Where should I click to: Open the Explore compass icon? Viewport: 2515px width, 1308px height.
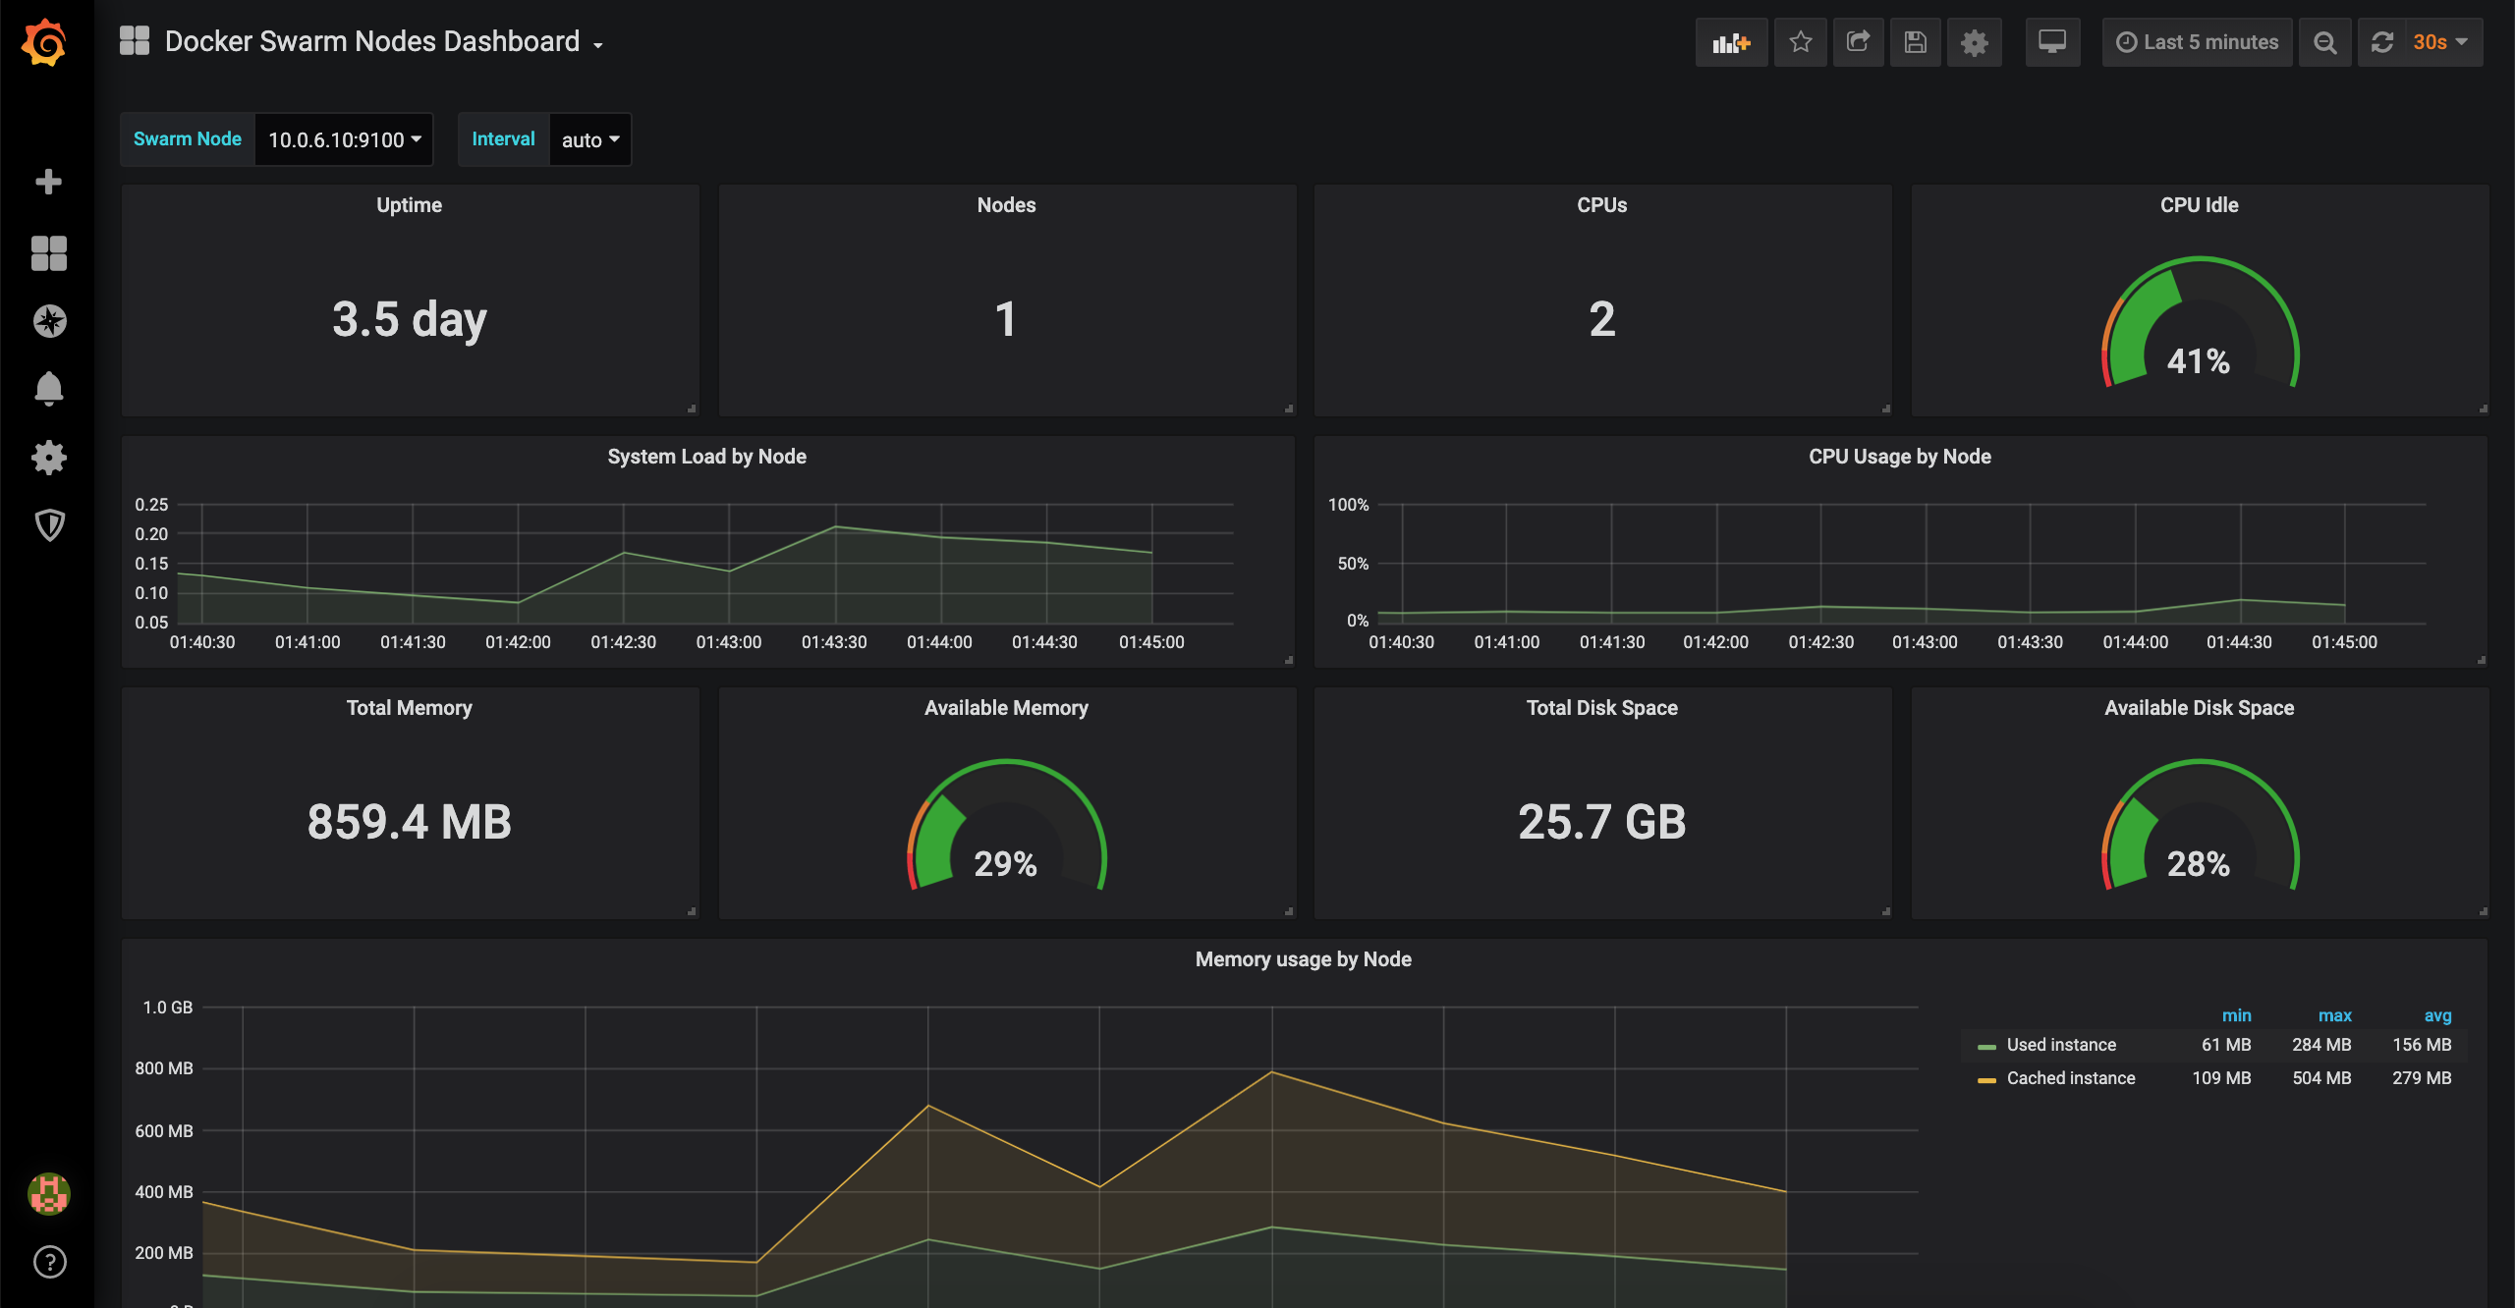click(49, 321)
